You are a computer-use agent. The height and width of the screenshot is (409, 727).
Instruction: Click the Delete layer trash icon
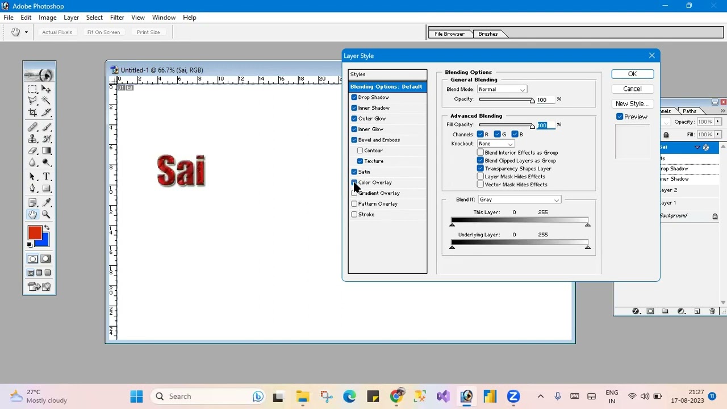[712, 311]
